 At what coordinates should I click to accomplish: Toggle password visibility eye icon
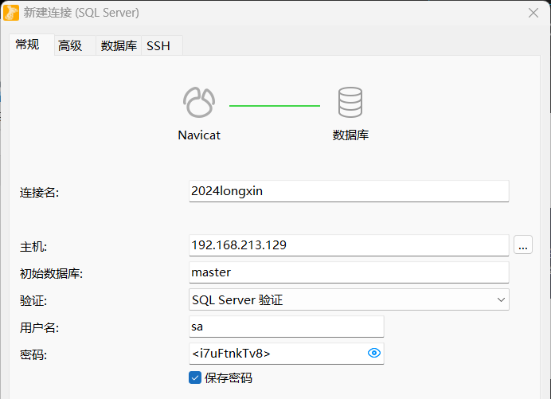pyautogui.click(x=374, y=353)
